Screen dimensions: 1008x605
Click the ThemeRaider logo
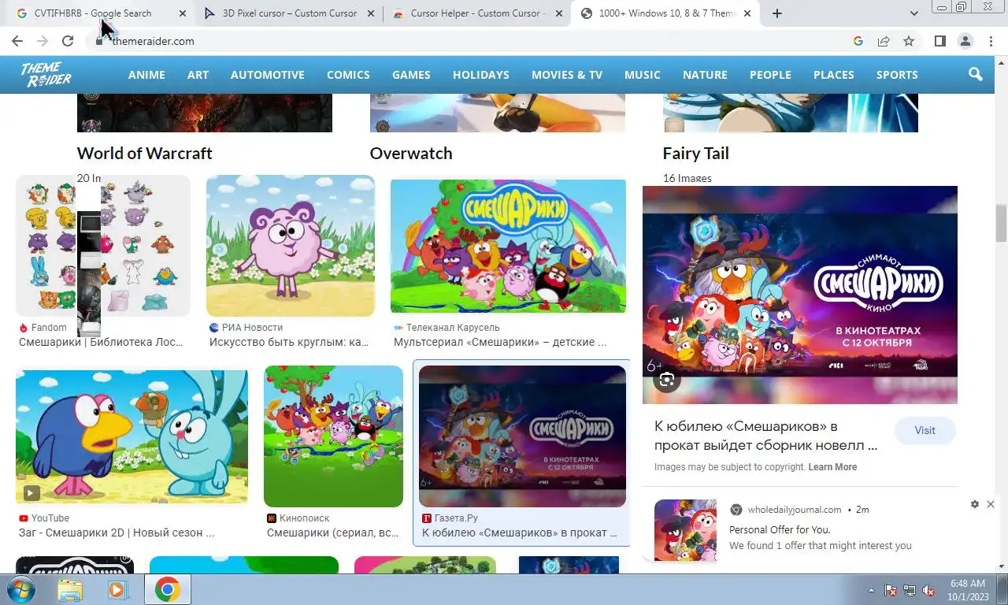pos(46,75)
